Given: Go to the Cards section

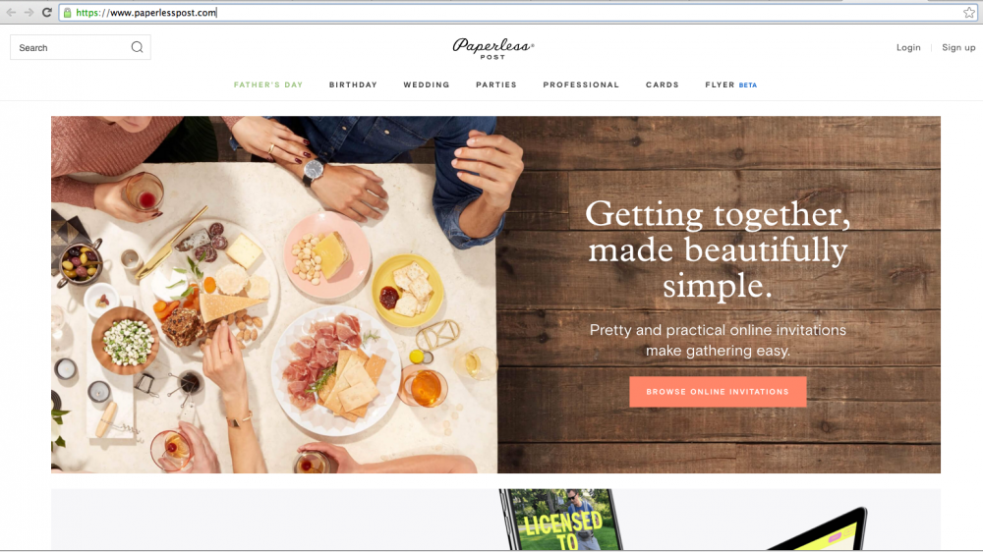Looking at the screenshot, I should tap(662, 84).
